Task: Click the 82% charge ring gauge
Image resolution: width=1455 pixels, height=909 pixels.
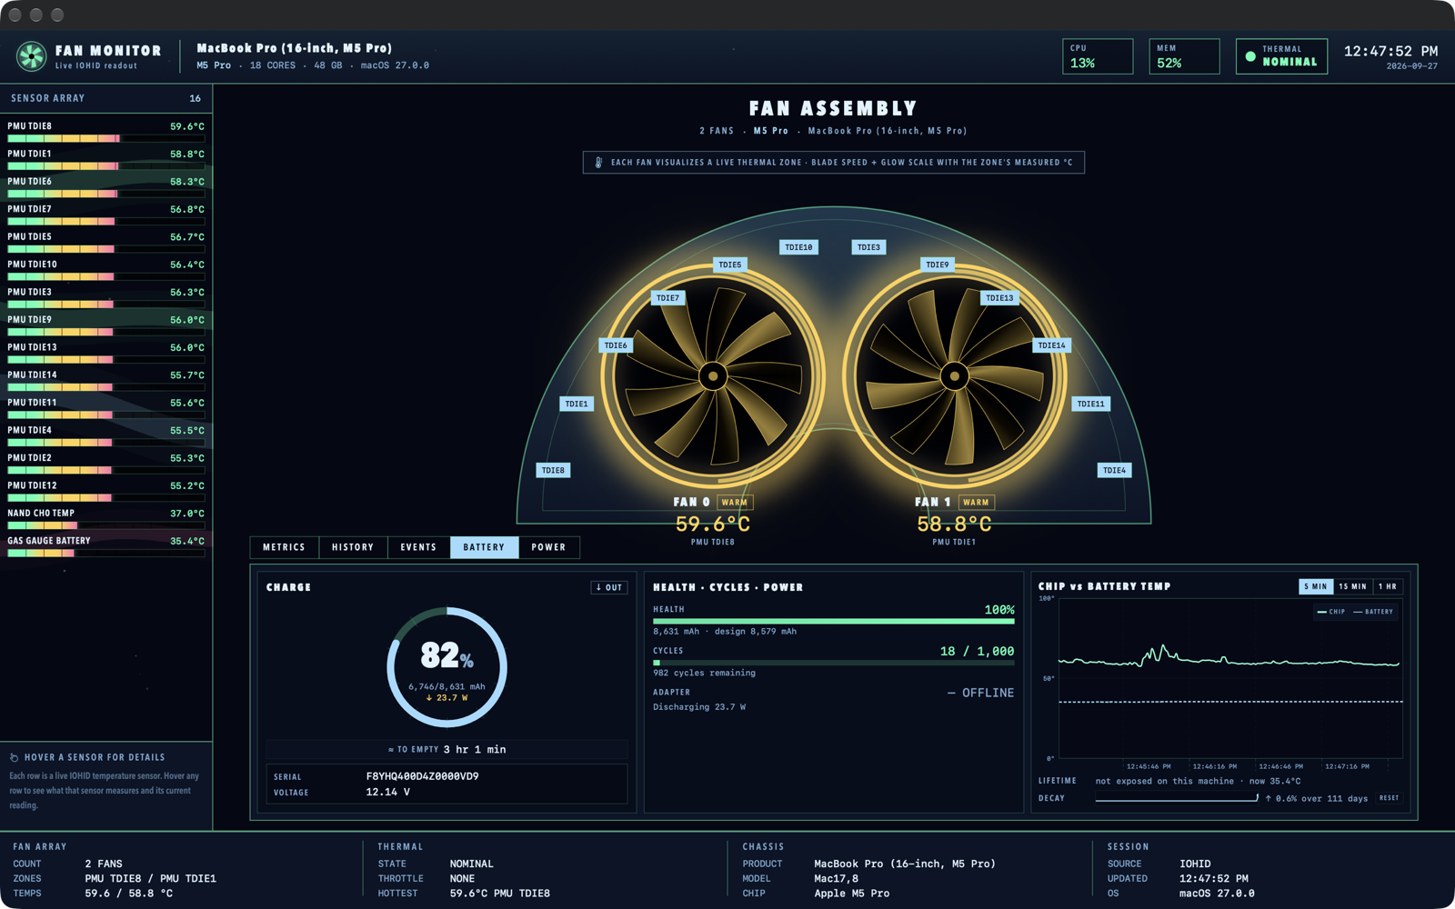Action: 447,667
